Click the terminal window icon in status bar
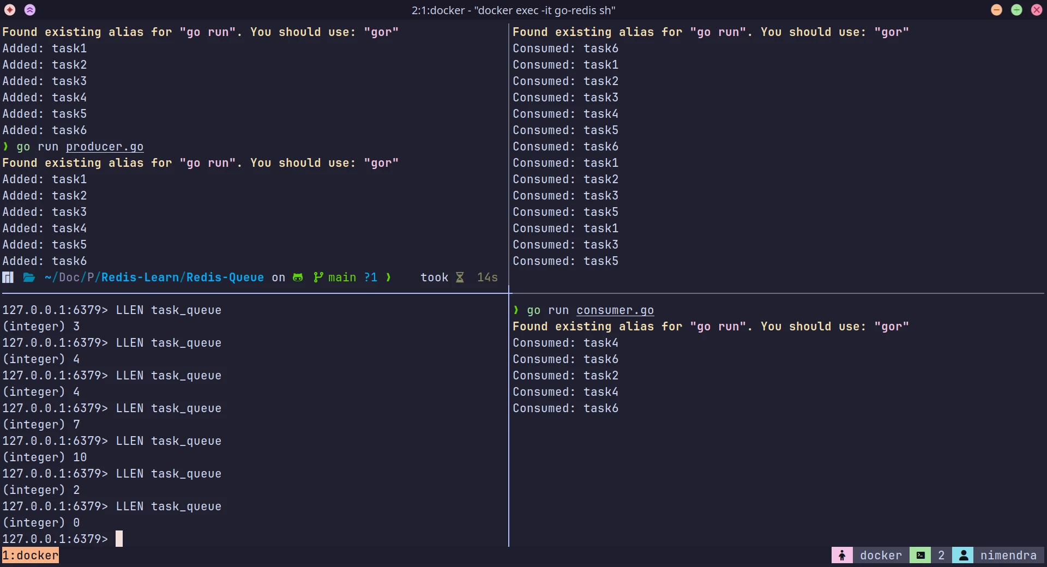 pyautogui.click(x=920, y=555)
